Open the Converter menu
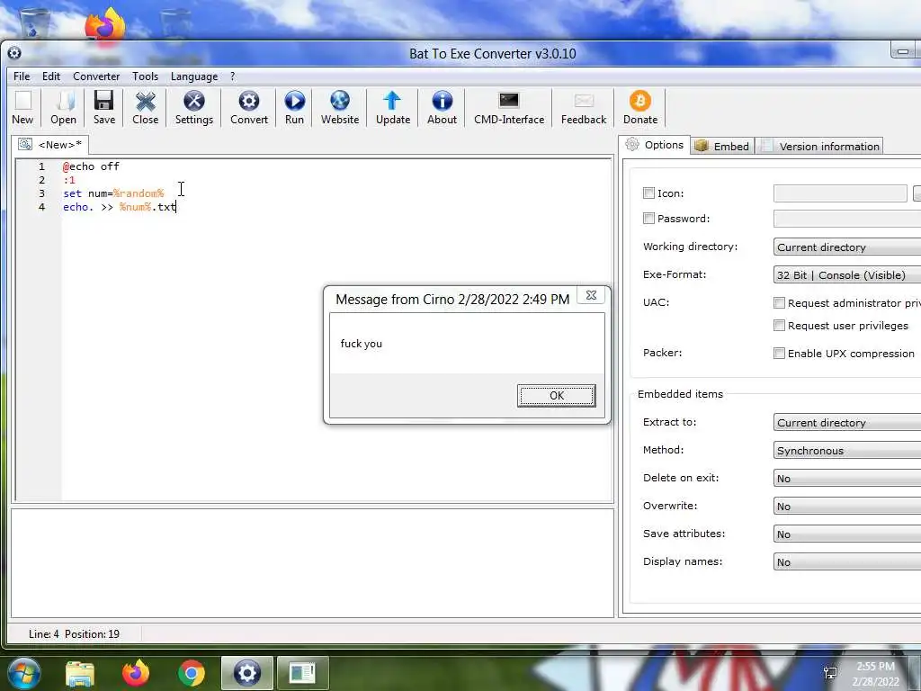 coord(96,76)
